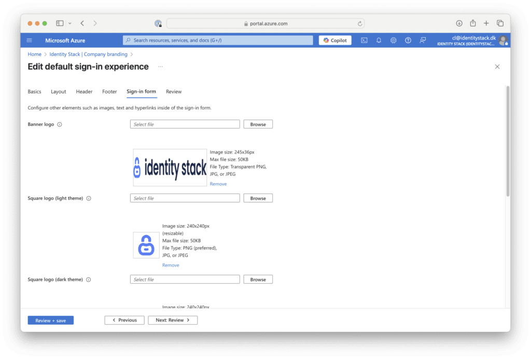Click the page vertical scrollbar
Image resolution: width=531 pixels, height=359 pixels.
pos(508,141)
